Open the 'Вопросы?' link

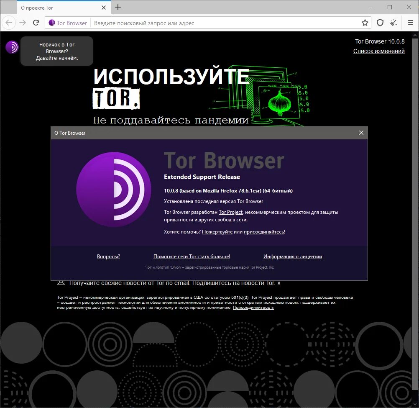point(108,257)
